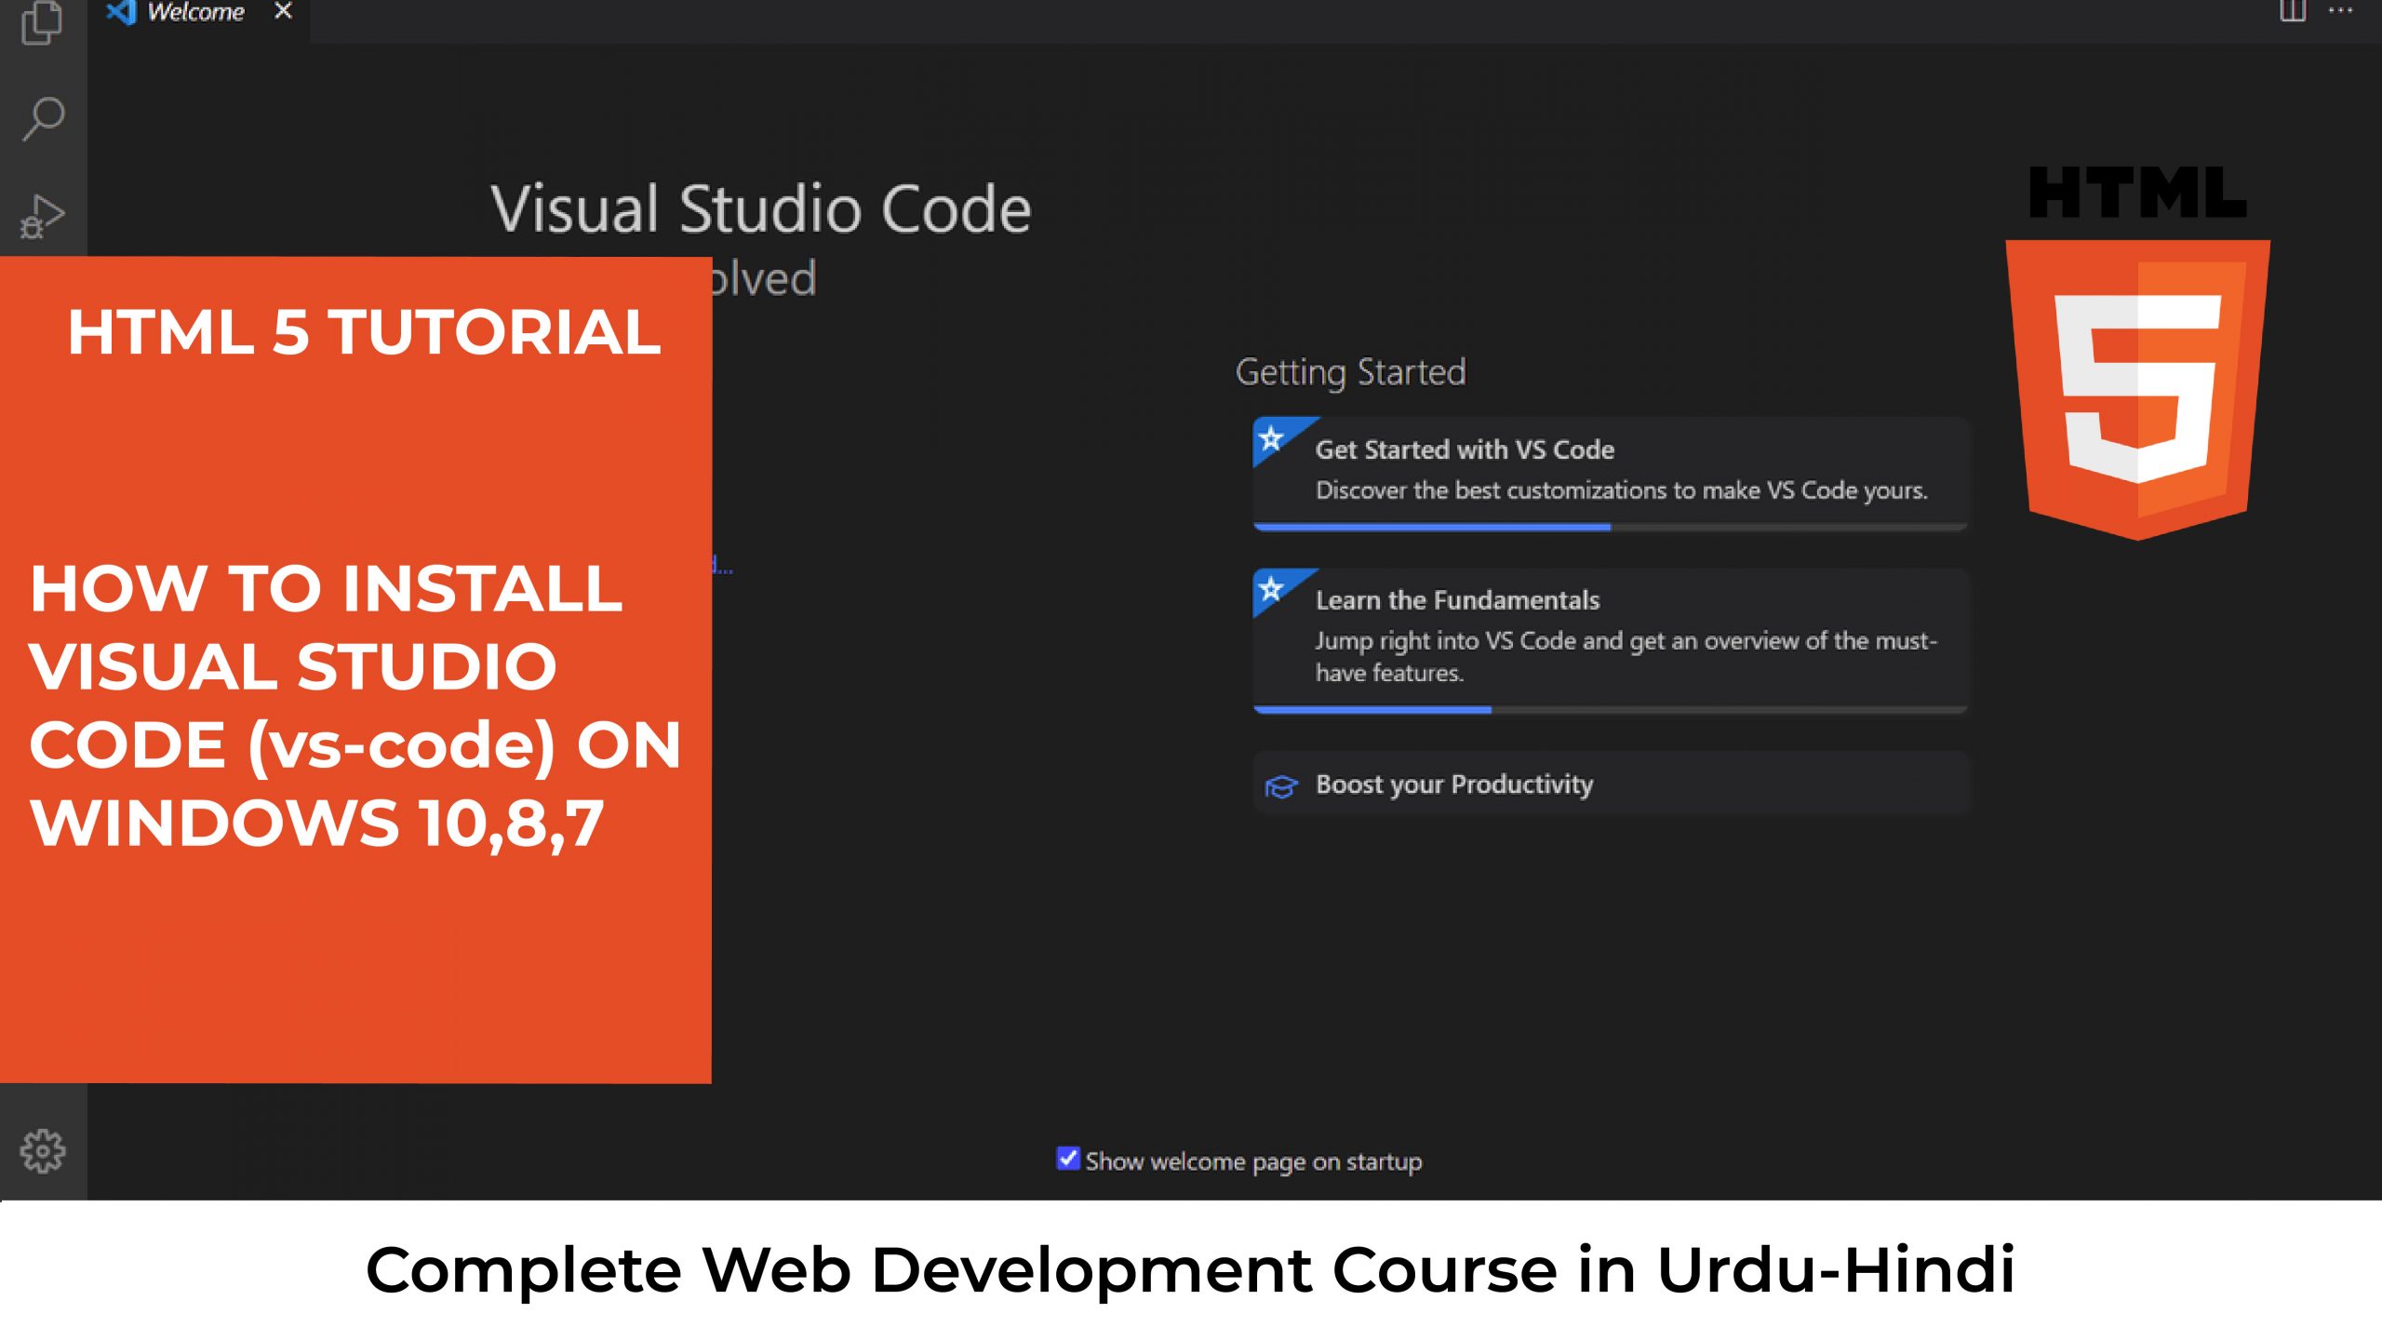Click star badge on Learn the Fundamentals card
Viewport: 2382px width, 1340px height.
point(1272,588)
